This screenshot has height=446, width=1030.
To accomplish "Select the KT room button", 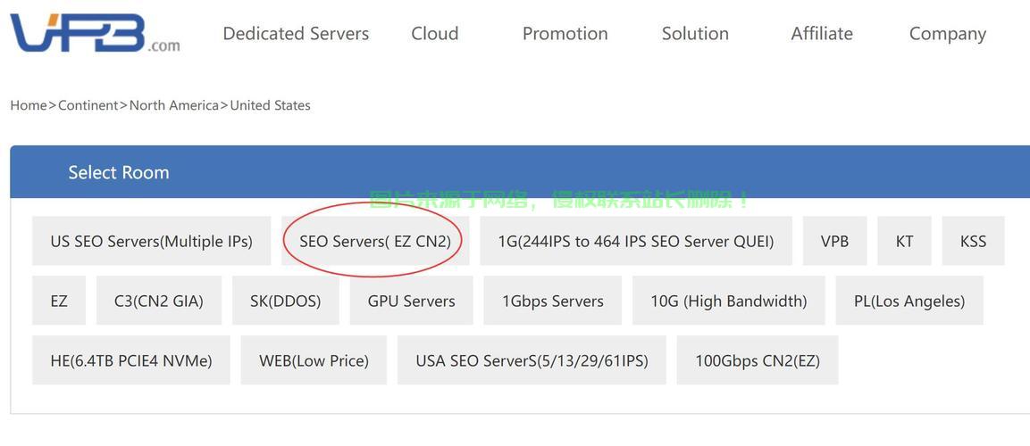I will tap(904, 241).
